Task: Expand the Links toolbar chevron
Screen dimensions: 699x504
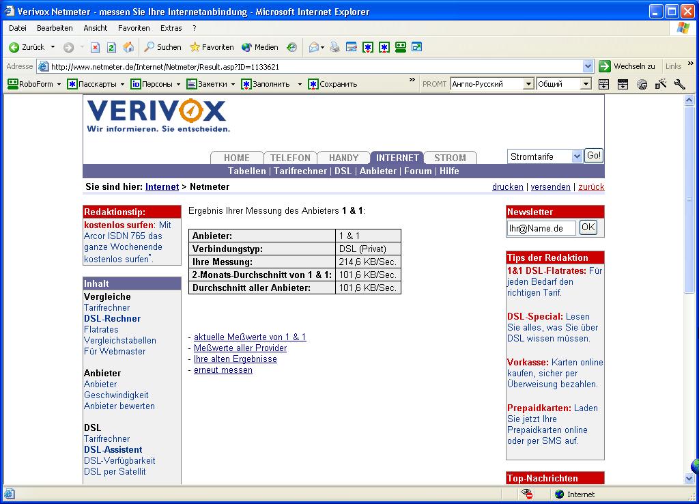Action: [x=691, y=64]
